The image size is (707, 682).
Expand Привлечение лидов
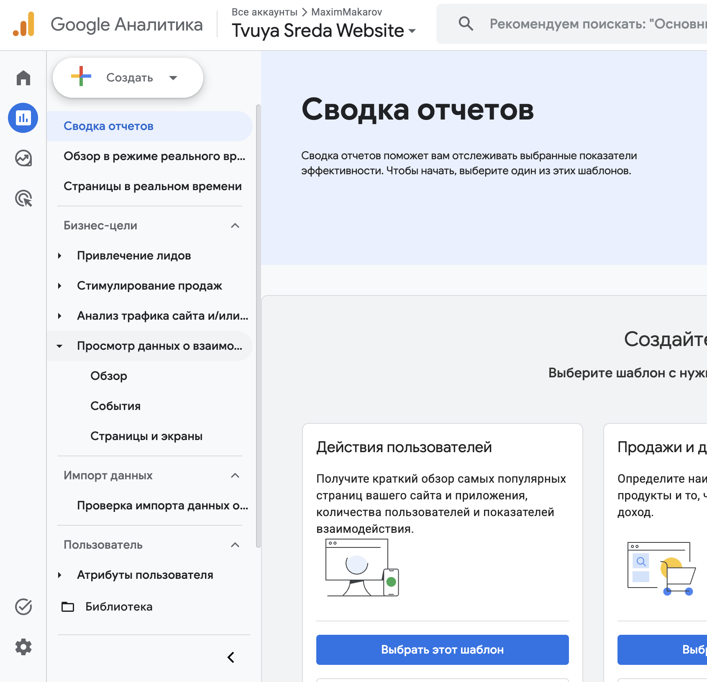point(59,256)
